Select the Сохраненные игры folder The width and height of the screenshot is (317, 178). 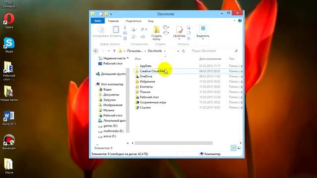153,102
